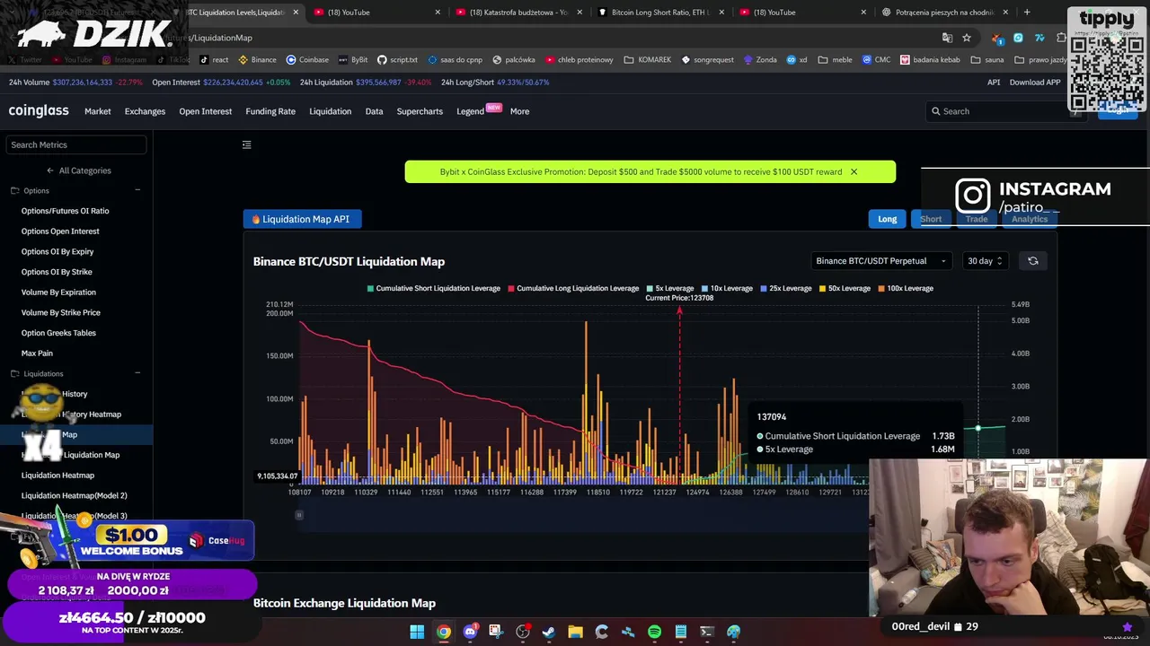Open Discord from the taskbar
Image resolution: width=1150 pixels, height=646 pixels.
point(470,632)
